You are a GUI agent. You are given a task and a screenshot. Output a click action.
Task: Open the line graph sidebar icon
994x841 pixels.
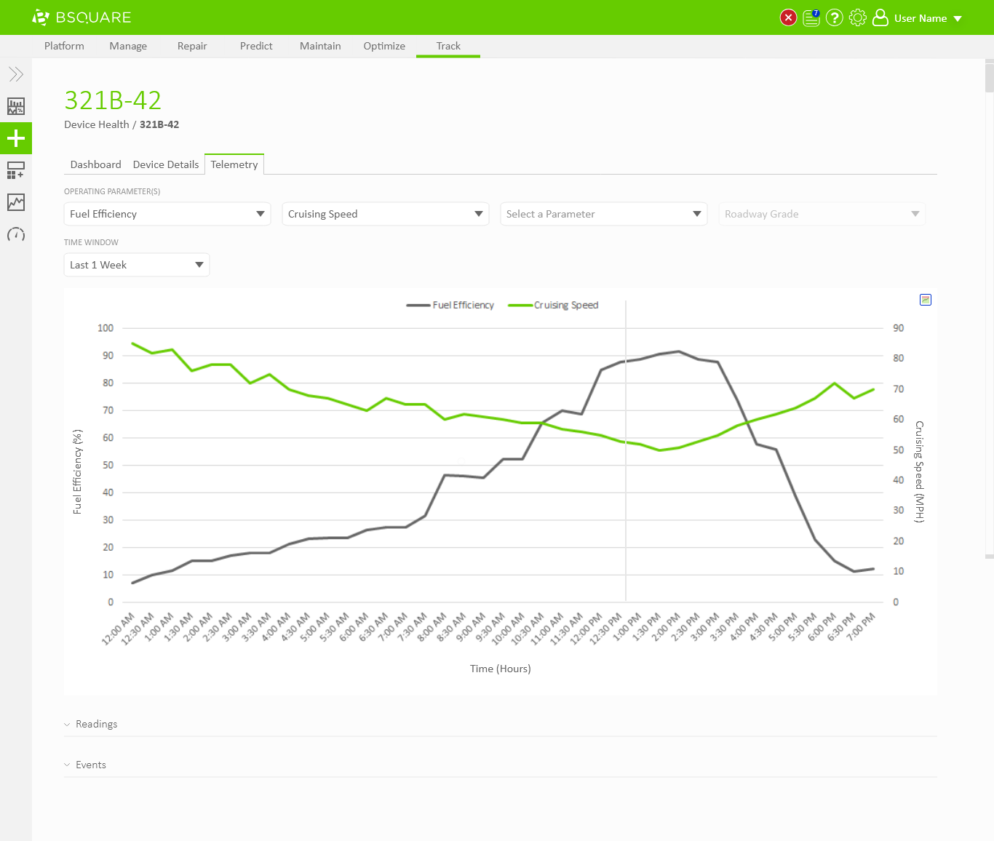pos(16,202)
